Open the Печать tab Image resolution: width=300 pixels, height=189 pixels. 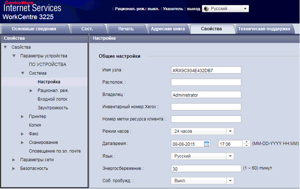coord(126,29)
